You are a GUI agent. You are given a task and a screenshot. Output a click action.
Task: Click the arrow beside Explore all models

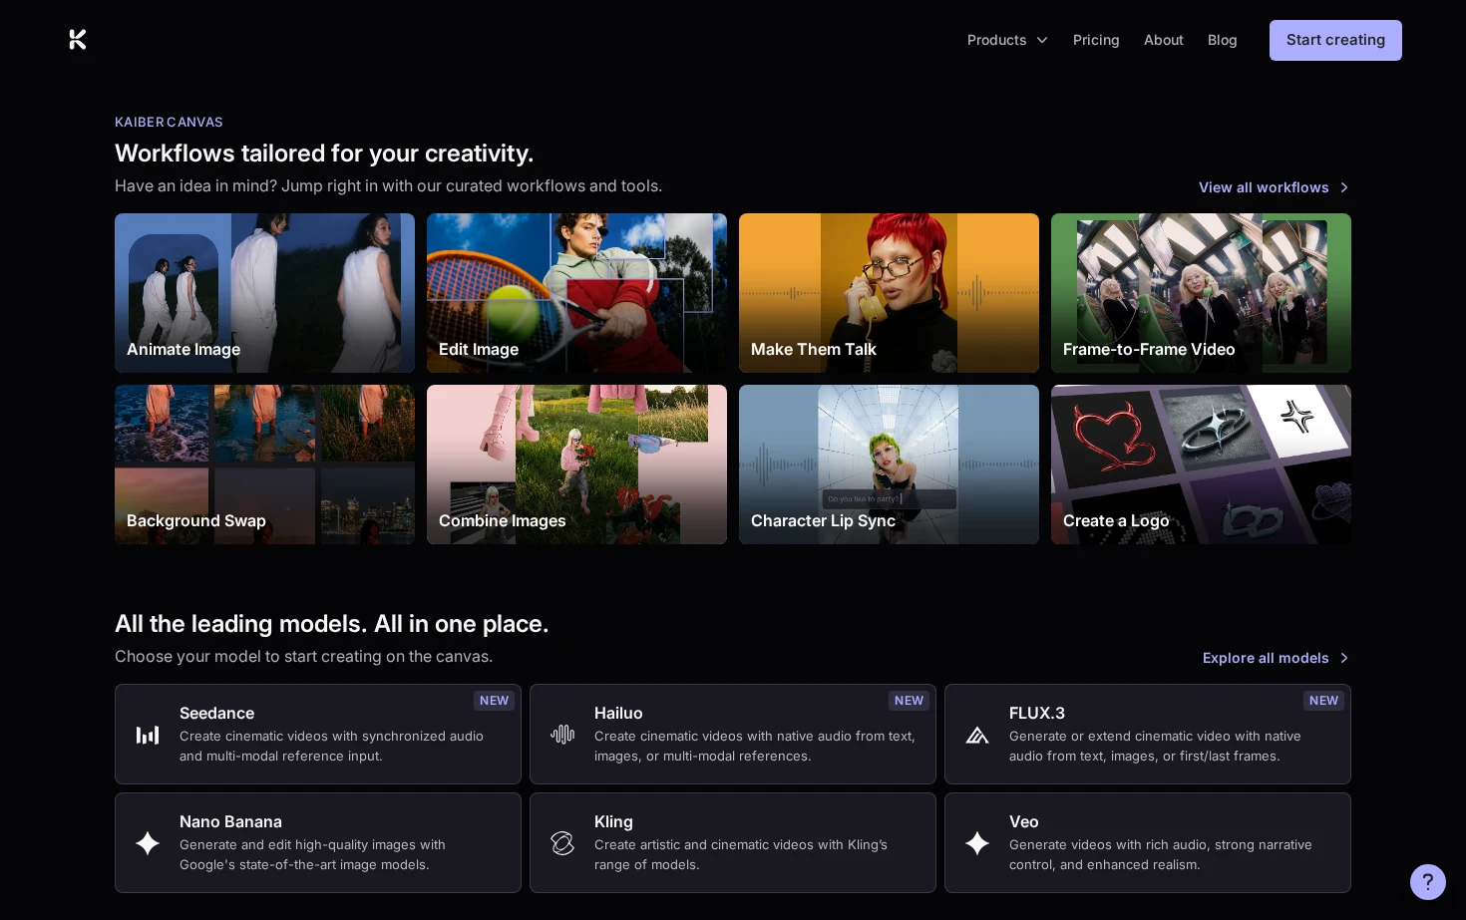tap(1344, 658)
